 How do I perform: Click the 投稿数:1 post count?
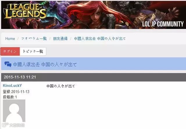pyautogui.click(x=10, y=97)
